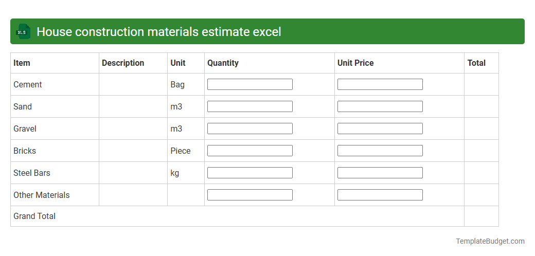Screen dimensions: 535x256
Task: Click the title House construction materials estimate excel
Action: (158, 32)
